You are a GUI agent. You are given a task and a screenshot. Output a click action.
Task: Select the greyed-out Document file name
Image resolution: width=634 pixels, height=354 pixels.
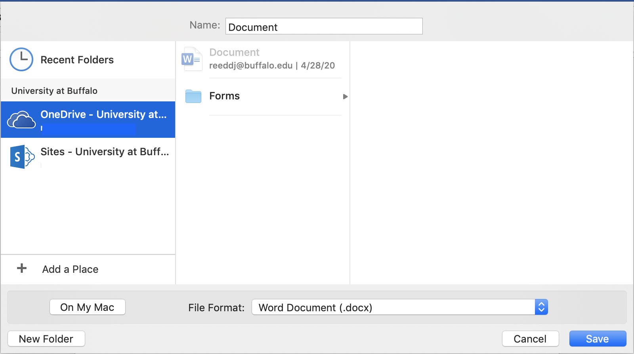click(x=234, y=52)
